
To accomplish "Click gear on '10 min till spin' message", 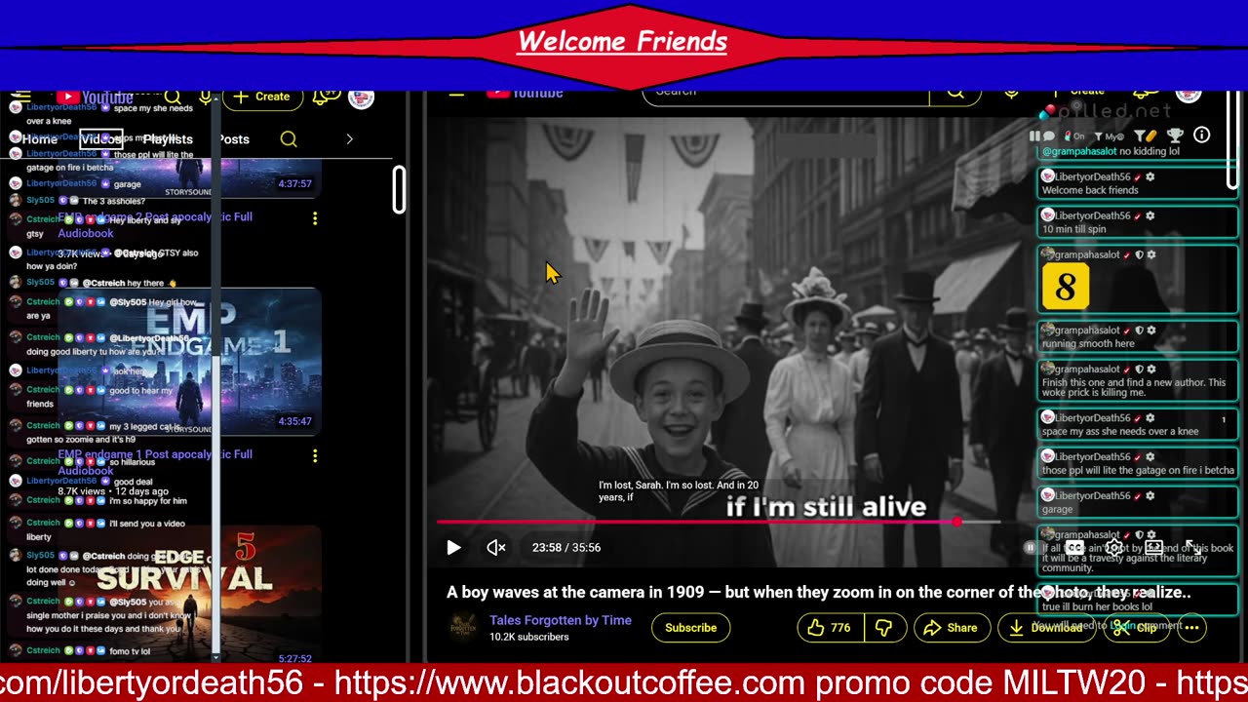I will (x=1150, y=215).
